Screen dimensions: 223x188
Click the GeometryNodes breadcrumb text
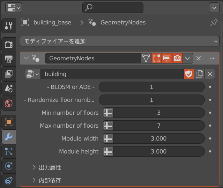point(123,22)
